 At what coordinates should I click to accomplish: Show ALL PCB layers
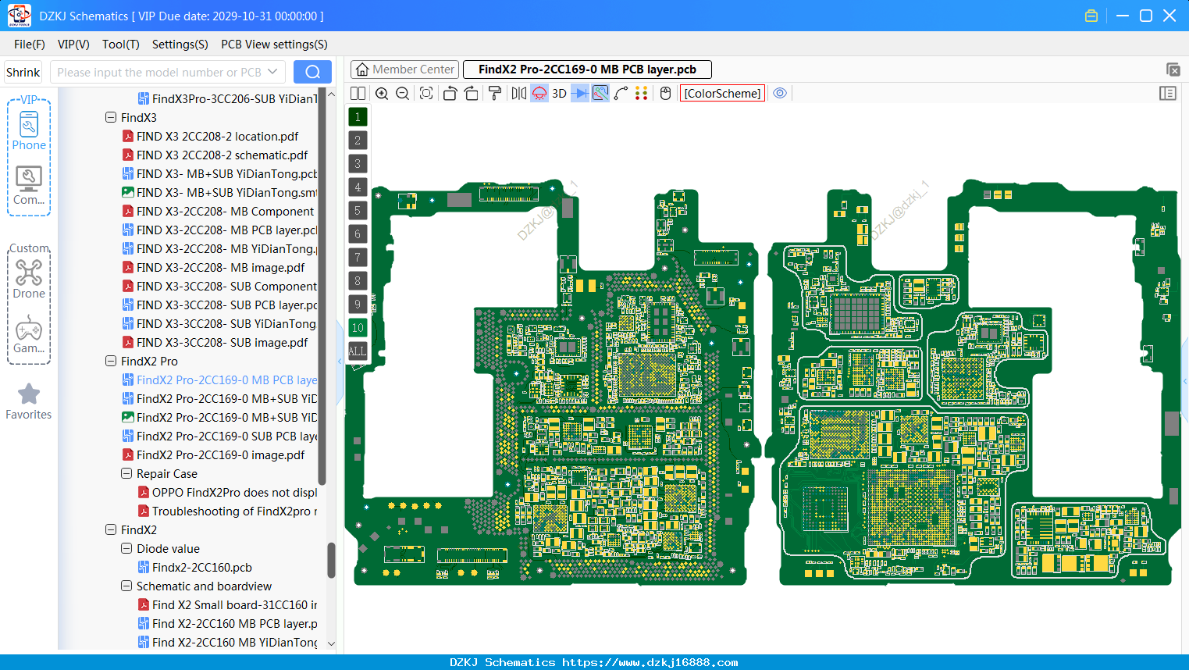[x=358, y=351]
